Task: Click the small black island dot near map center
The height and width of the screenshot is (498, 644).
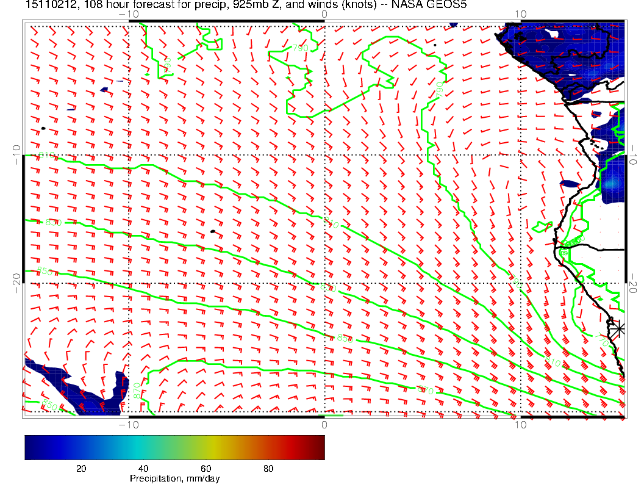Action: point(212,231)
